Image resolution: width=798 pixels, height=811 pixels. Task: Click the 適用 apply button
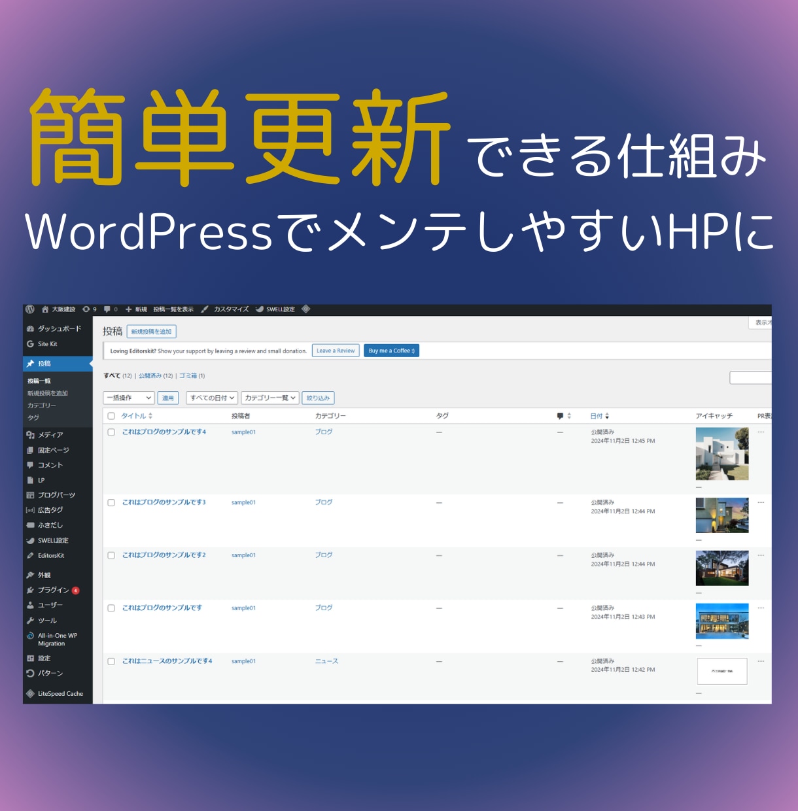(168, 398)
